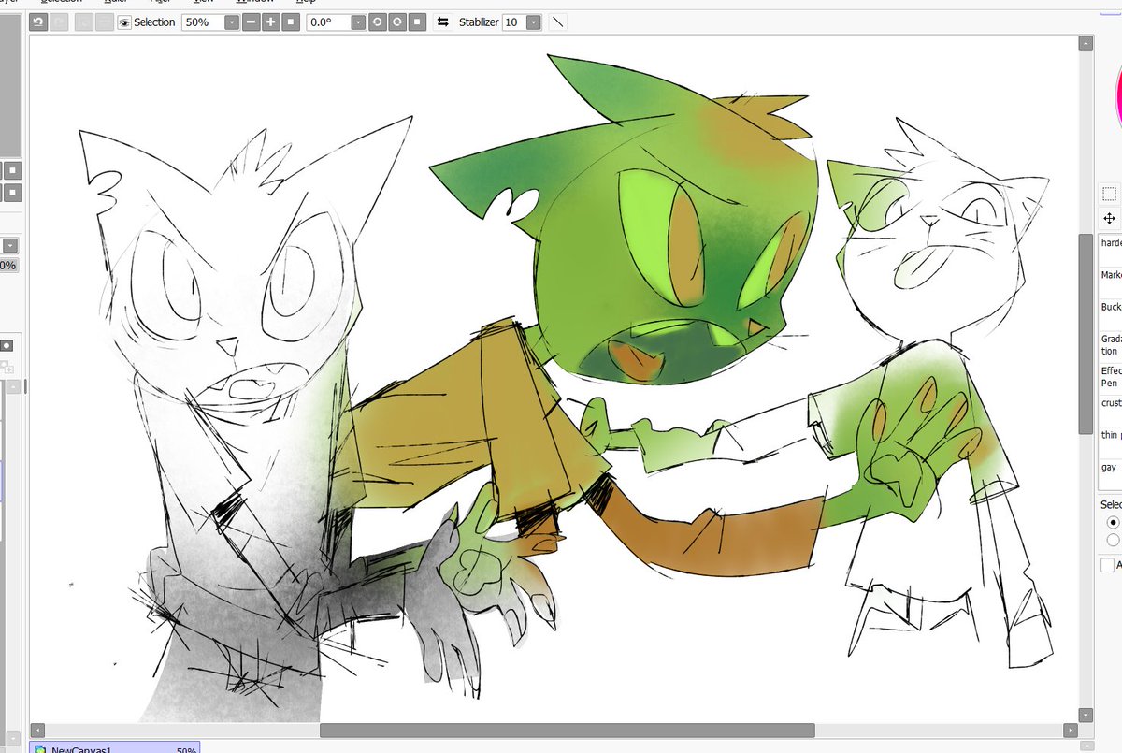Rotate canvas counterclockwise
The image size is (1122, 753).
pos(378,22)
